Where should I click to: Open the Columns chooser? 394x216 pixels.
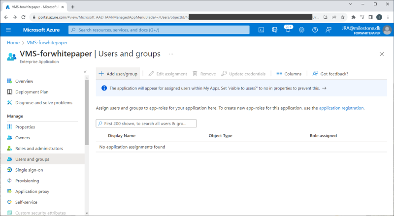pos(289,74)
